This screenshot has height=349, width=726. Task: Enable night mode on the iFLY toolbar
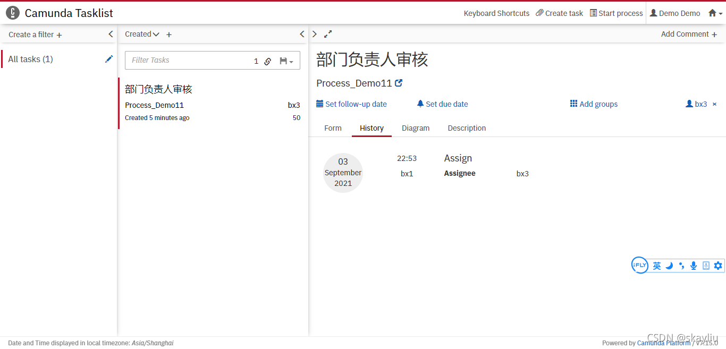[x=669, y=266]
